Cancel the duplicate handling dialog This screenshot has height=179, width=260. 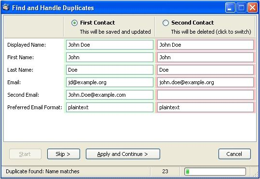click(234, 154)
